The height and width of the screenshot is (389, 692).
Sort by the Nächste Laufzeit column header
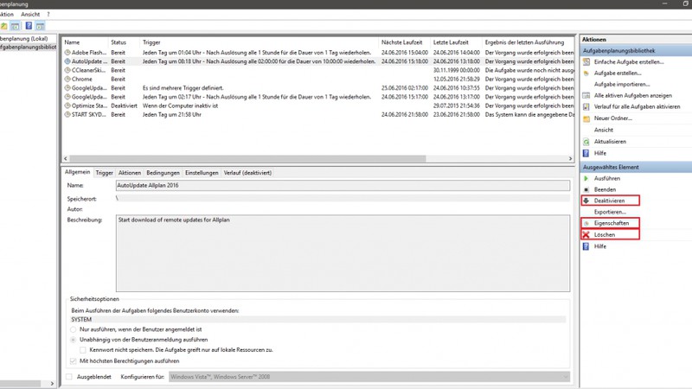click(404, 42)
